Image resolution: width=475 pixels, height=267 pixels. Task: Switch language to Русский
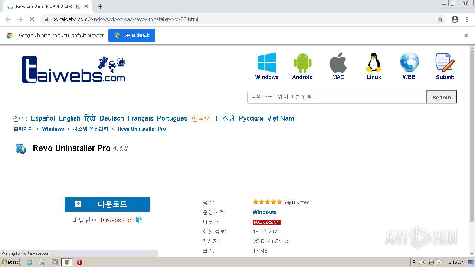click(251, 118)
